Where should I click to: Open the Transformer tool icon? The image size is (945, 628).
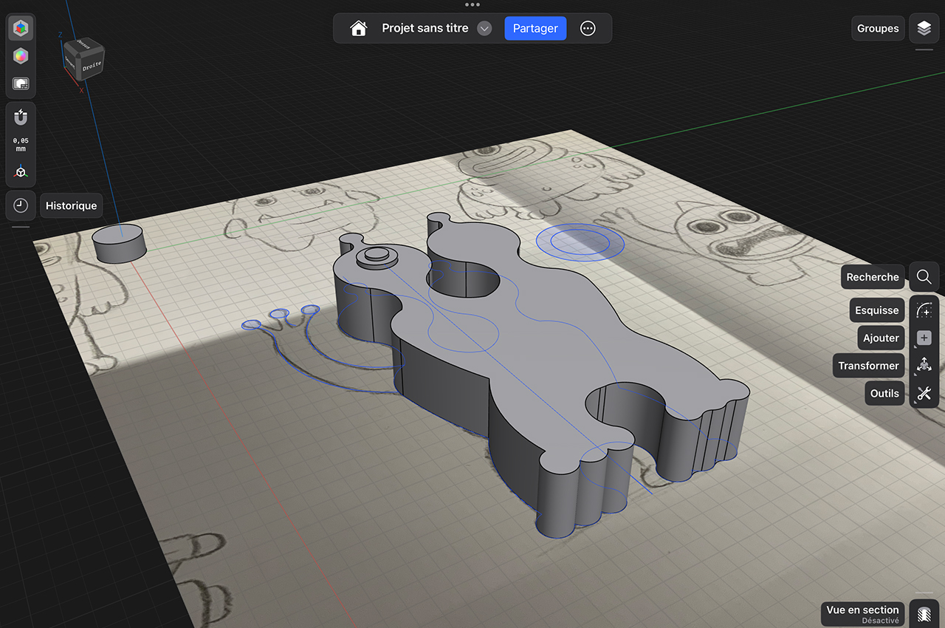click(x=924, y=365)
